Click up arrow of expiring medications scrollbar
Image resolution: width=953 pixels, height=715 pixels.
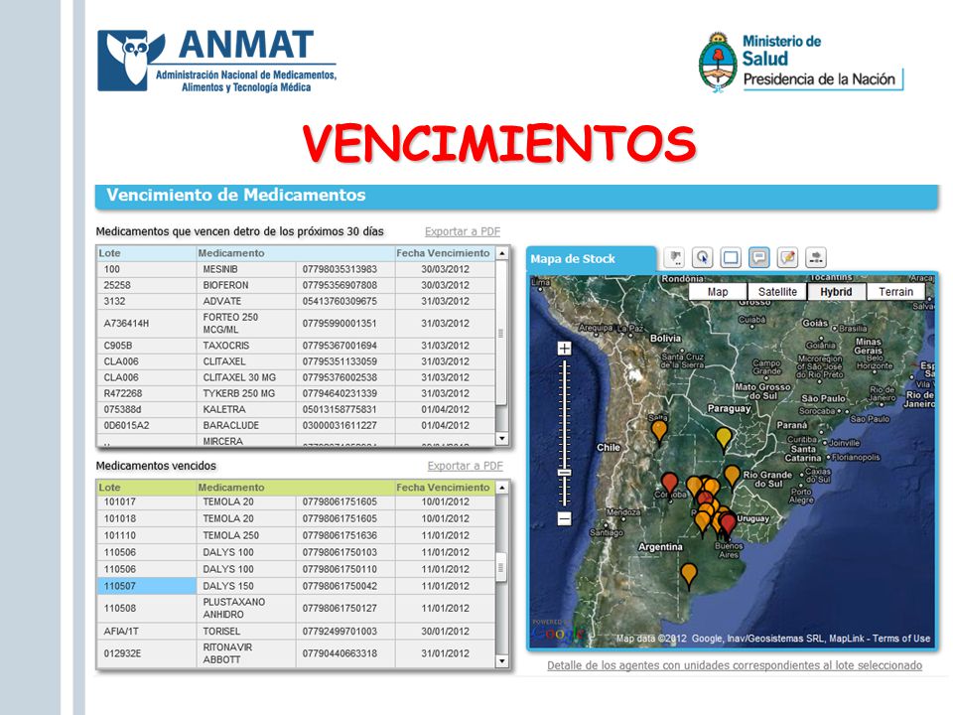pos(502,253)
